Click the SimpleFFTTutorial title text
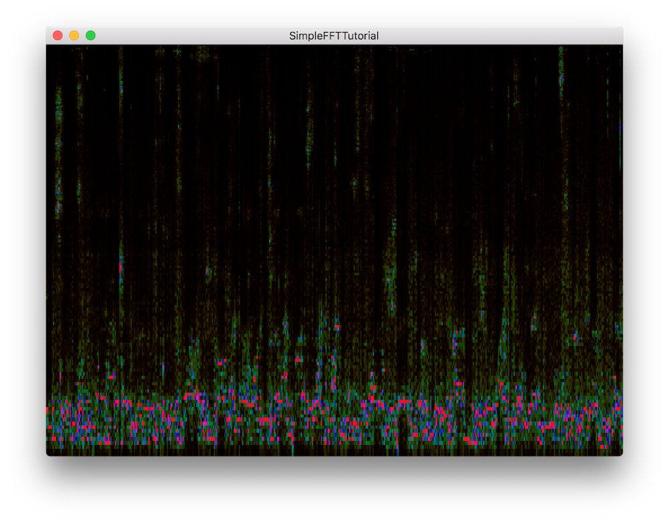Viewport: 669px width, 522px height. tap(334, 35)
